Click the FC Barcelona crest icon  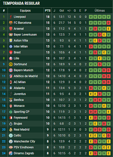(11, 23)
